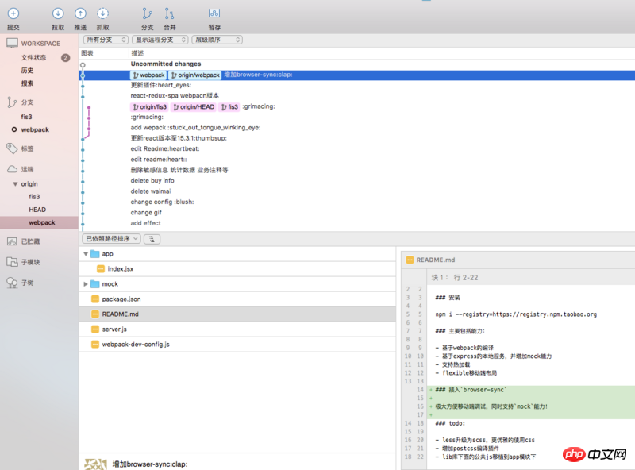Screen dimensions: 635x470
Task: Select 搜索 (Search) in the sidebar
Action: 27,83
